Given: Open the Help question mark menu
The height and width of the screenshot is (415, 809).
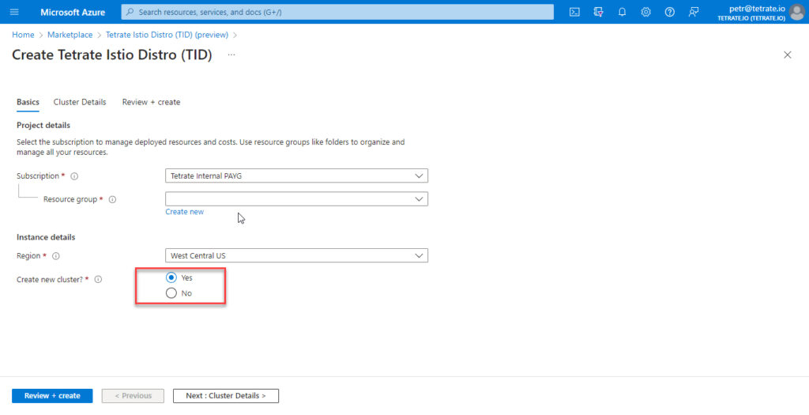Looking at the screenshot, I should [670, 12].
